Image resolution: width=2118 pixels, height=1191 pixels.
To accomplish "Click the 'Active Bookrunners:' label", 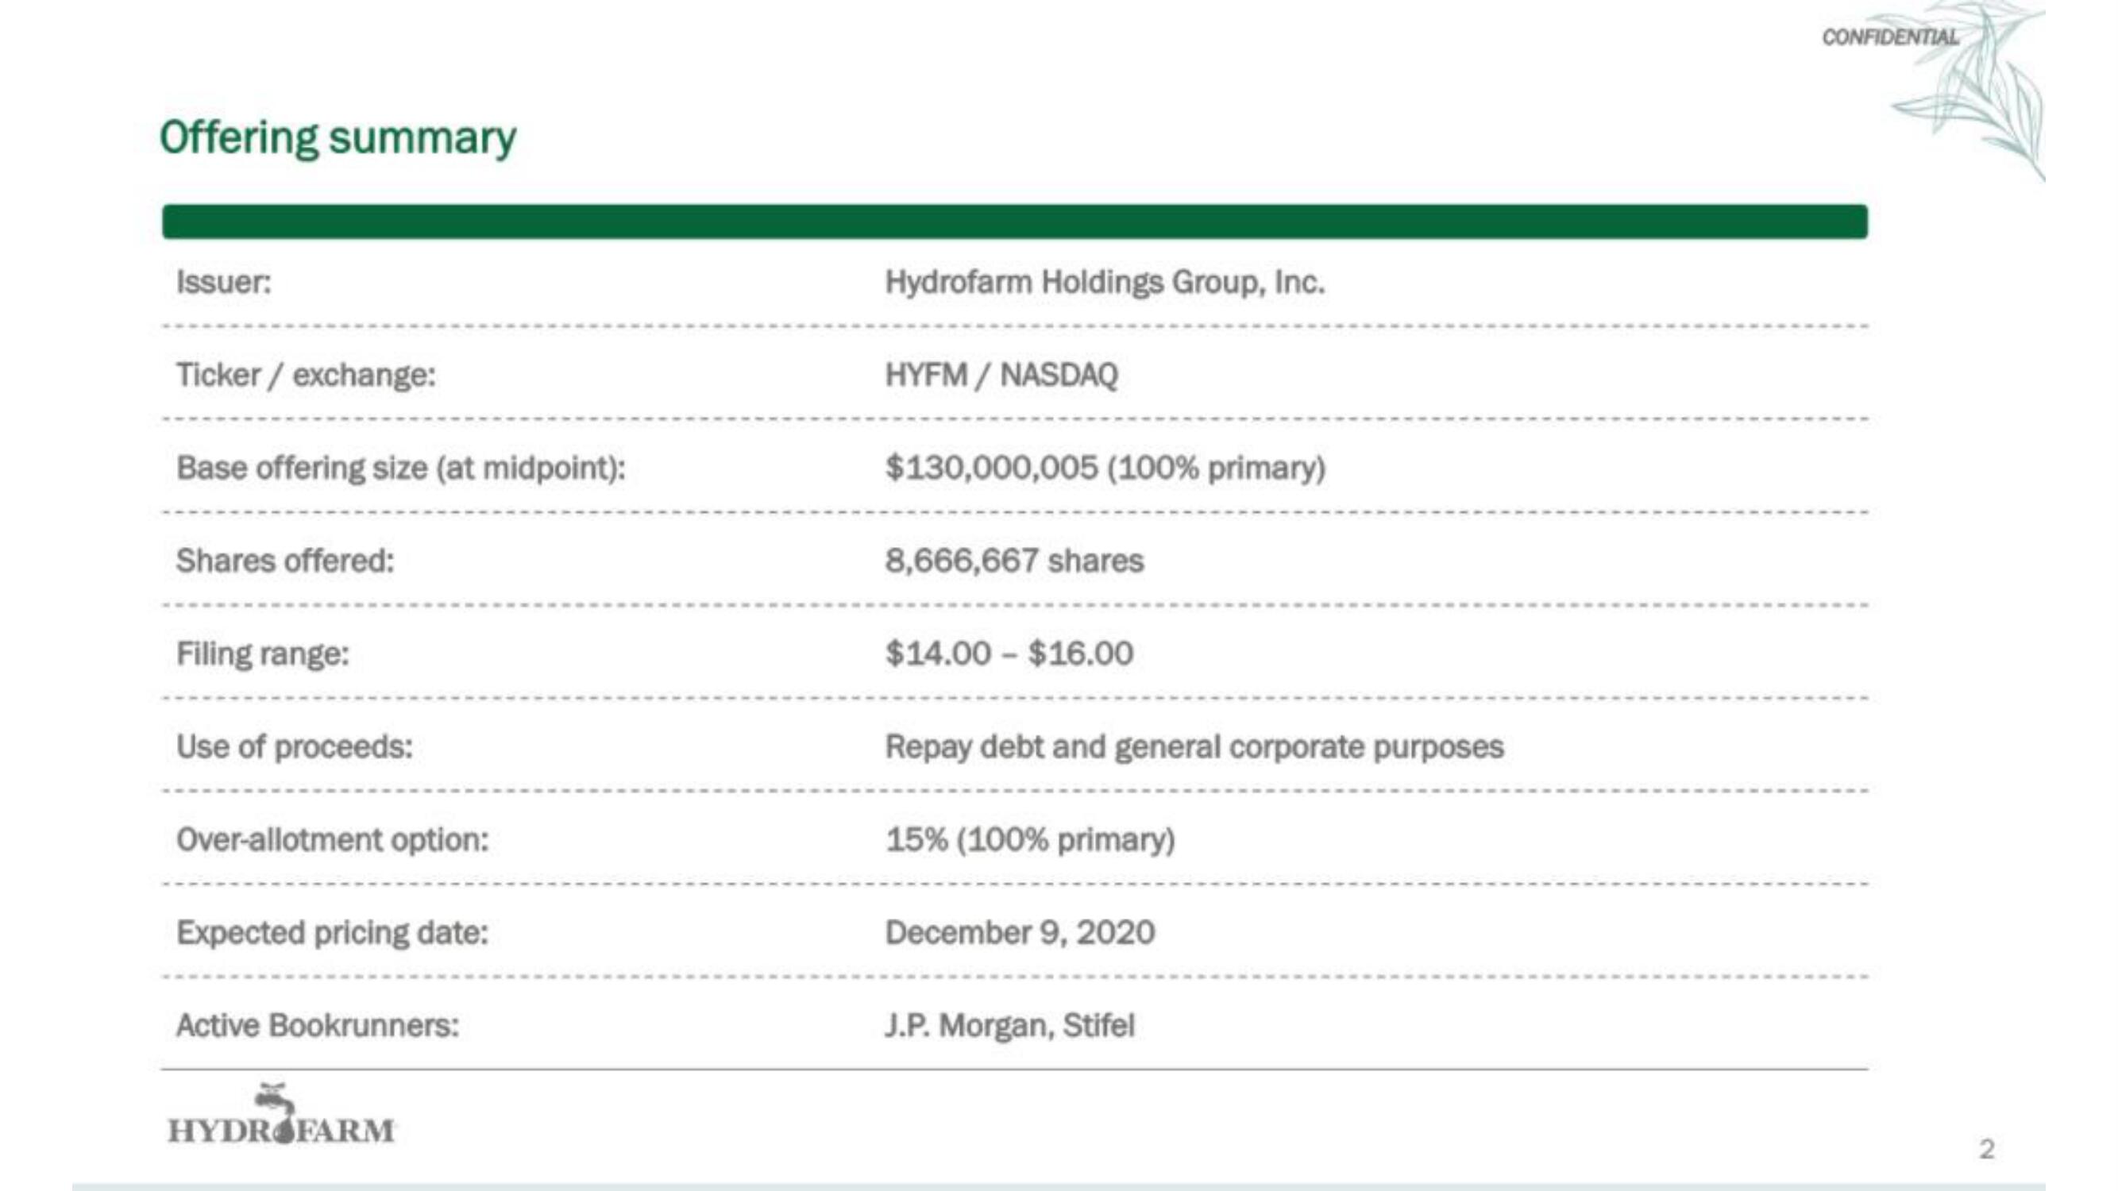I will [x=318, y=1026].
